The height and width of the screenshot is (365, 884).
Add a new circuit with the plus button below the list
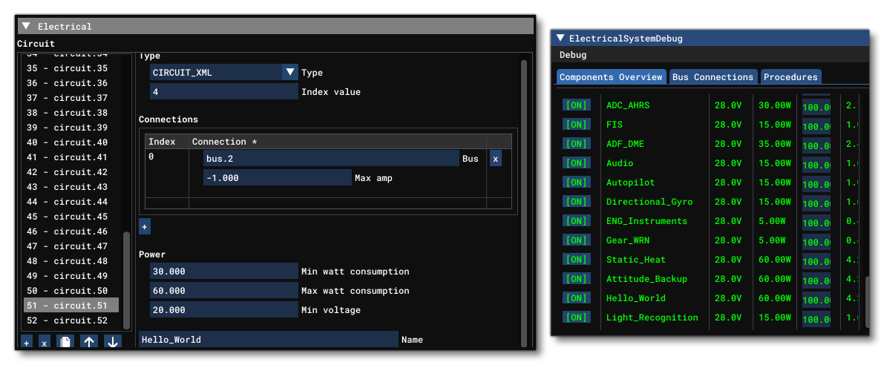click(x=27, y=342)
